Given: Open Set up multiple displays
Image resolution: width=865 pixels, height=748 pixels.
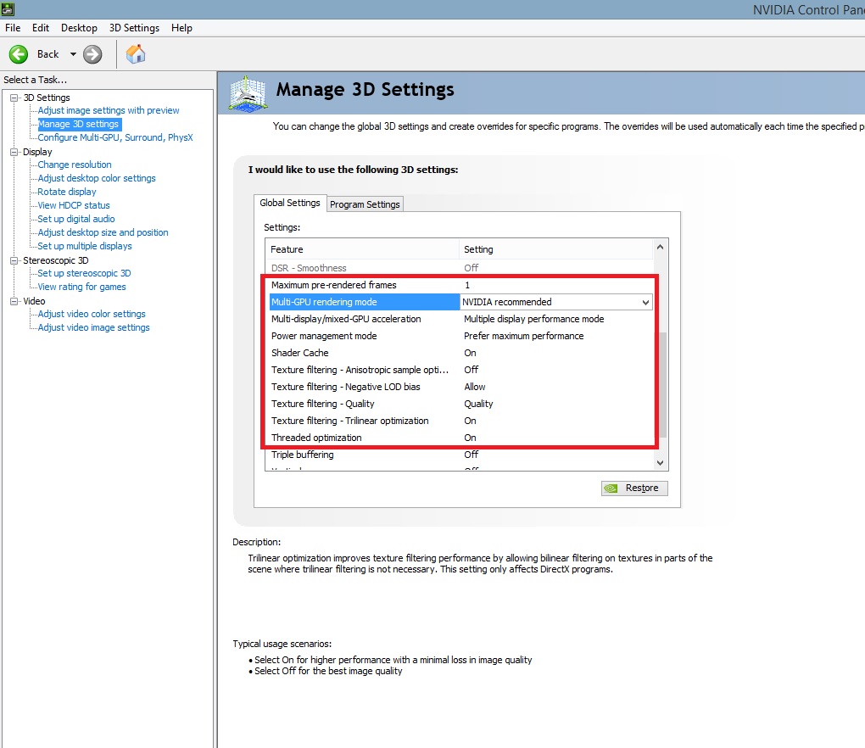Looking at the screenshot, I should click(x=85, y=246).
